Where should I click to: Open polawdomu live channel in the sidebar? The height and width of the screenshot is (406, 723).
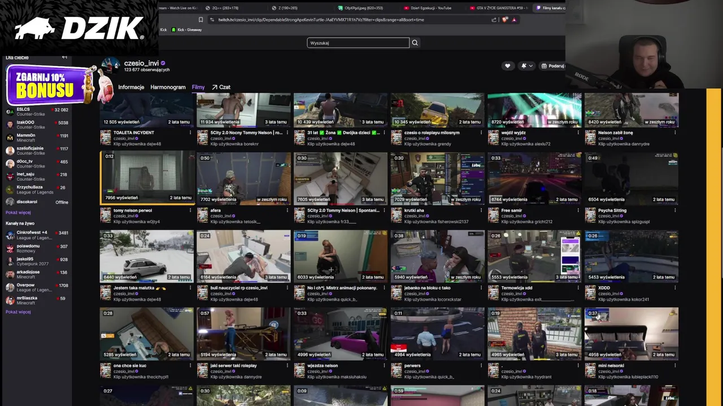[x=37, y=248]
